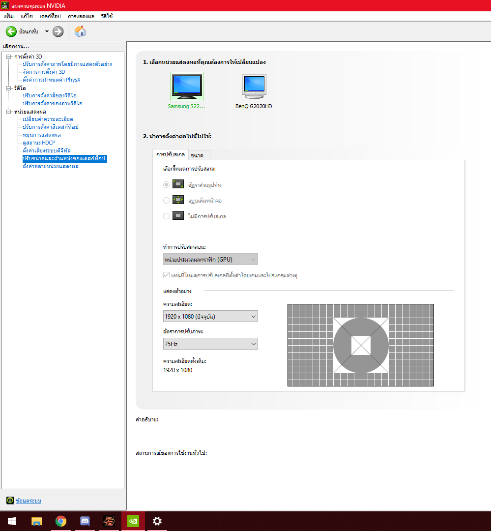Open Discord from the taskbar
The height and width of the screenshot is (531, 491).
(x=85, y=521)
